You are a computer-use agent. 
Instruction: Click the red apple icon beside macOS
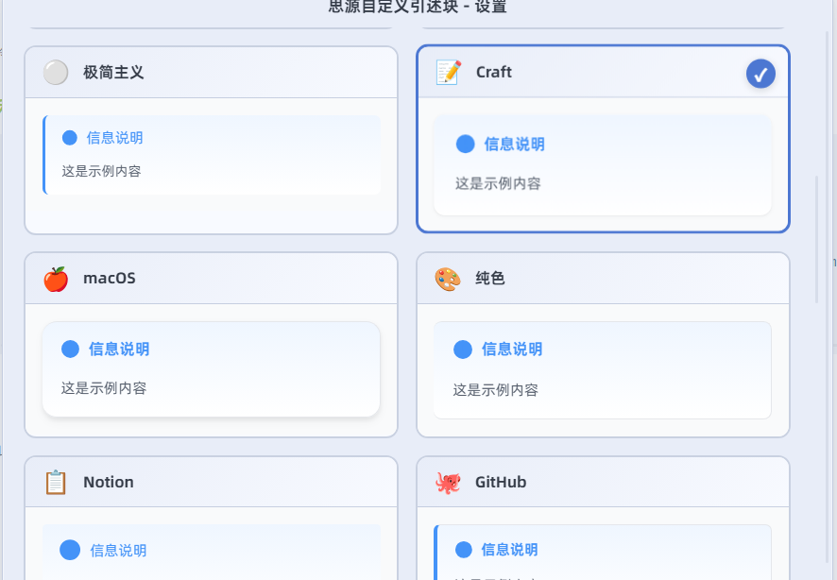(x=56, y=279)
